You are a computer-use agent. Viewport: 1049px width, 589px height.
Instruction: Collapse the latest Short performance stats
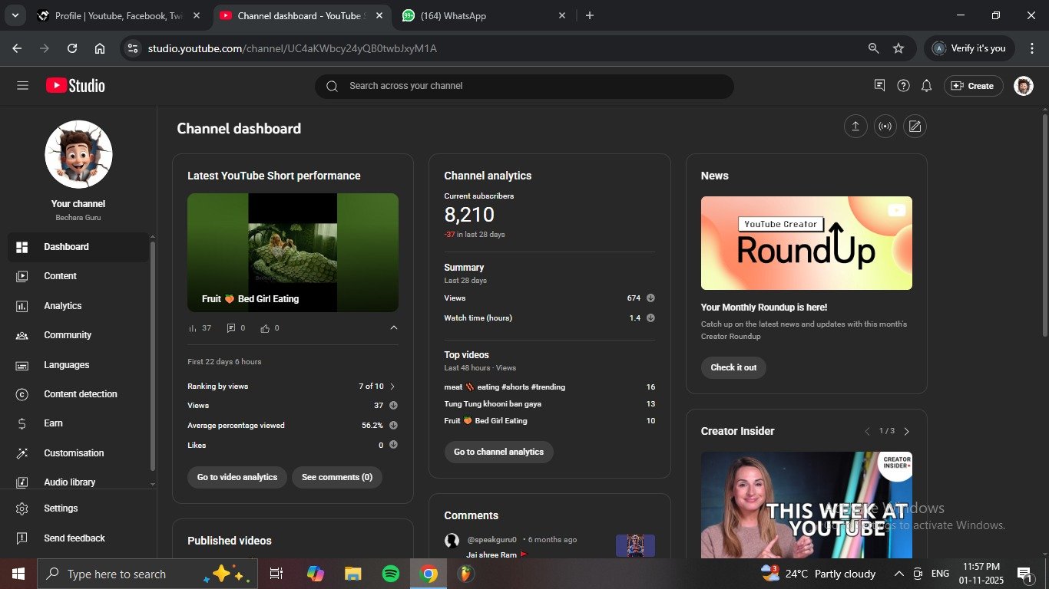click(x=394, y=328)
